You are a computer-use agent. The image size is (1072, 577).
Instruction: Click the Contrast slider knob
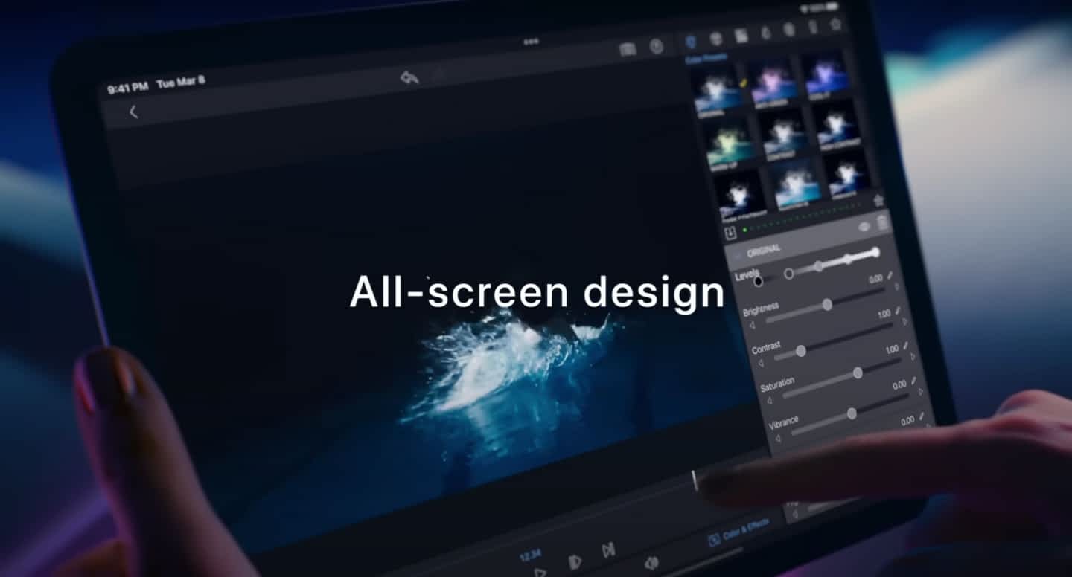pyautogui.click(x=801, y=351)
